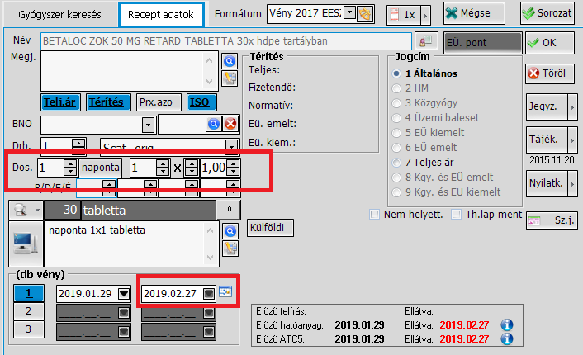Open the 2019.01.29 date picker dropdown
This screenshot has height=355, width=583.
[124, 293]
